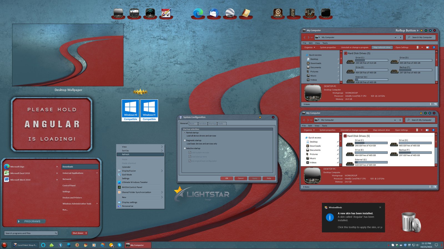Open View menu in top My Computer window
Viewport: 444px width, 249px height.
tap(317, 43)
